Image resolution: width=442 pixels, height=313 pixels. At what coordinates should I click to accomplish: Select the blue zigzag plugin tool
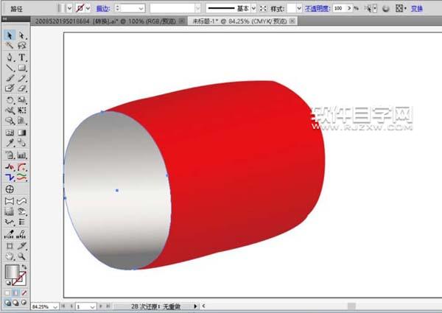point(10,177)
